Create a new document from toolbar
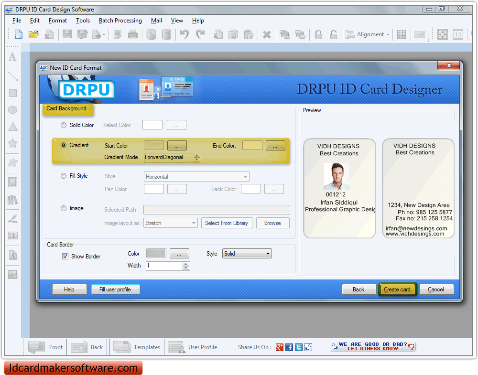 (x=19, y=34)
